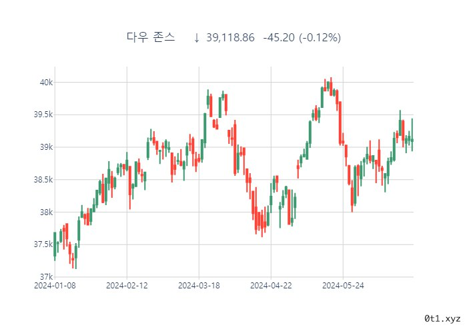467x333 pixels.
Task: Click the 38.5k y-axis label
Action: [x=43, y=180]
